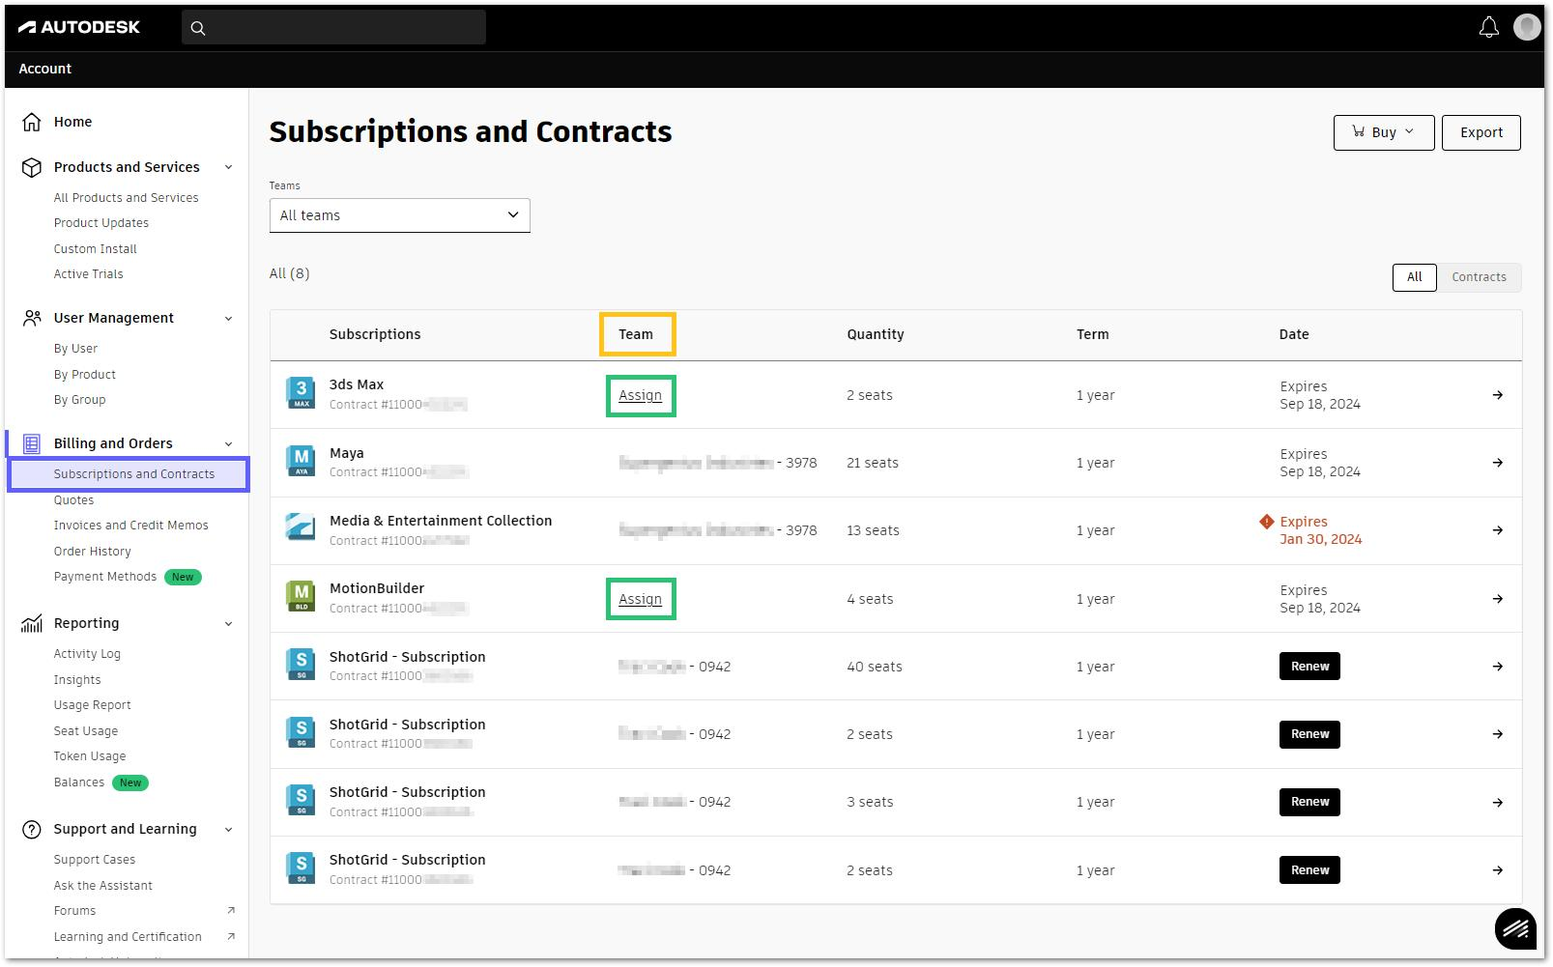
Task: Click the Media & Entertainment Collection icon
Action: tap(301, 526)
